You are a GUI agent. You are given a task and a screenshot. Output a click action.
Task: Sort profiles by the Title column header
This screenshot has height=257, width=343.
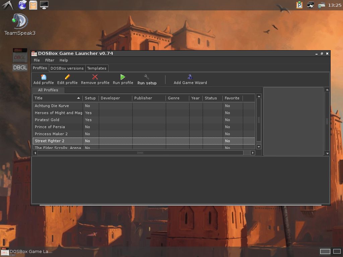click(58, 98)
